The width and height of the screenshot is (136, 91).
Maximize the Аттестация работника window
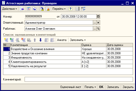click(x=127, y=3)
